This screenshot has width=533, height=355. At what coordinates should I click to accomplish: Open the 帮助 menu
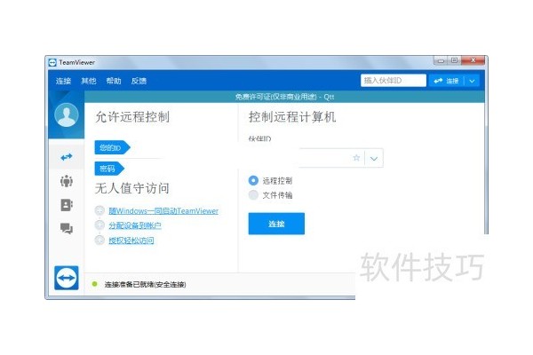click(114, 81)
